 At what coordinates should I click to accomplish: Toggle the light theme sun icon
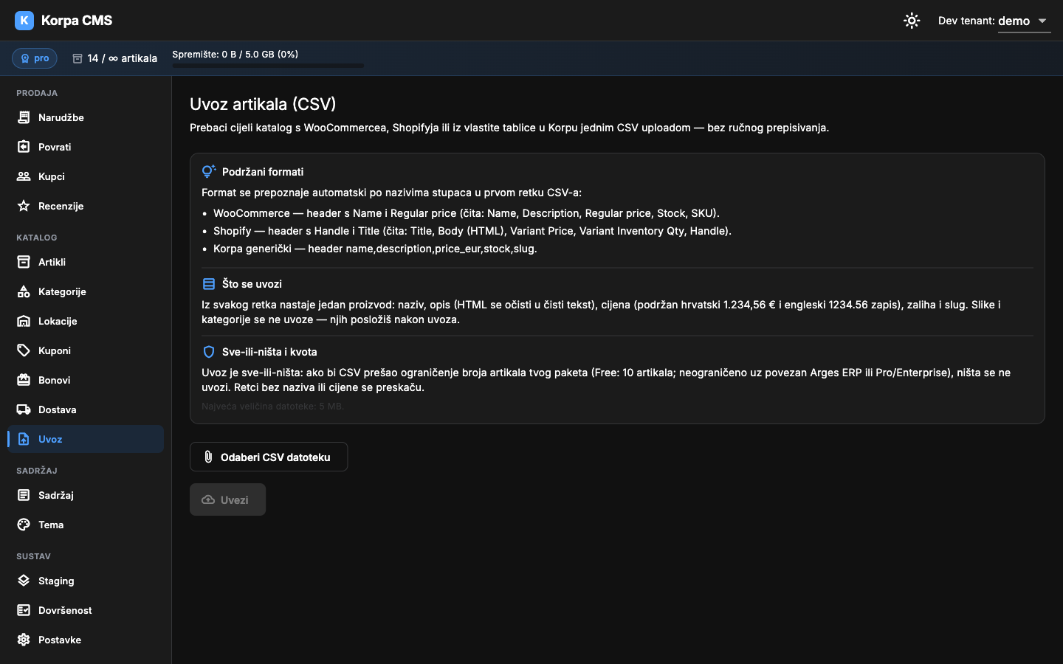912,21
